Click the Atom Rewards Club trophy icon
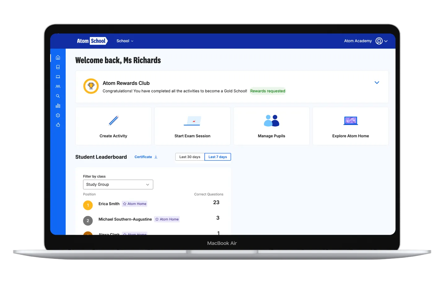This screenshot has width=446, height=291. tap(91, 86)
